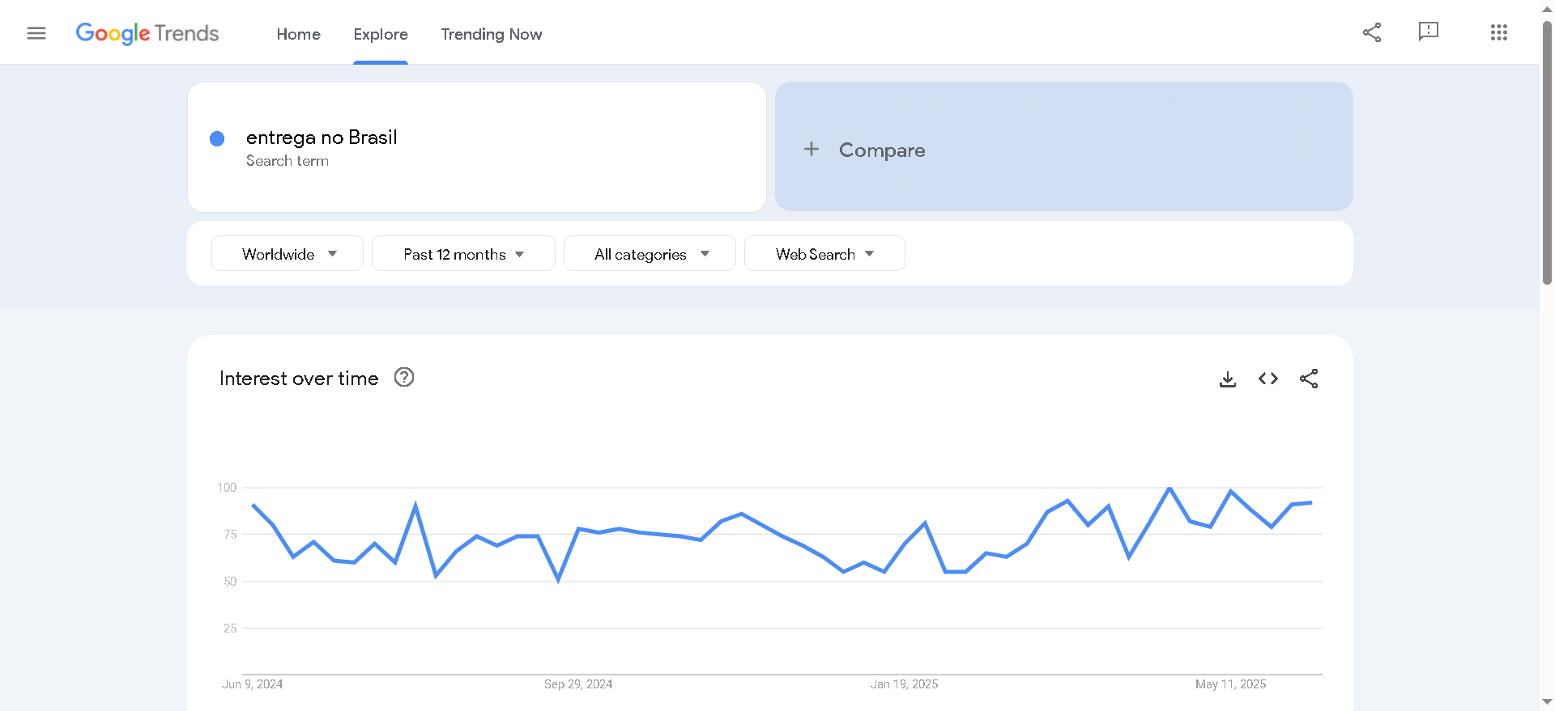Open the send feedback icon
The image size is (1555, 711).
tap(1428, 32)
